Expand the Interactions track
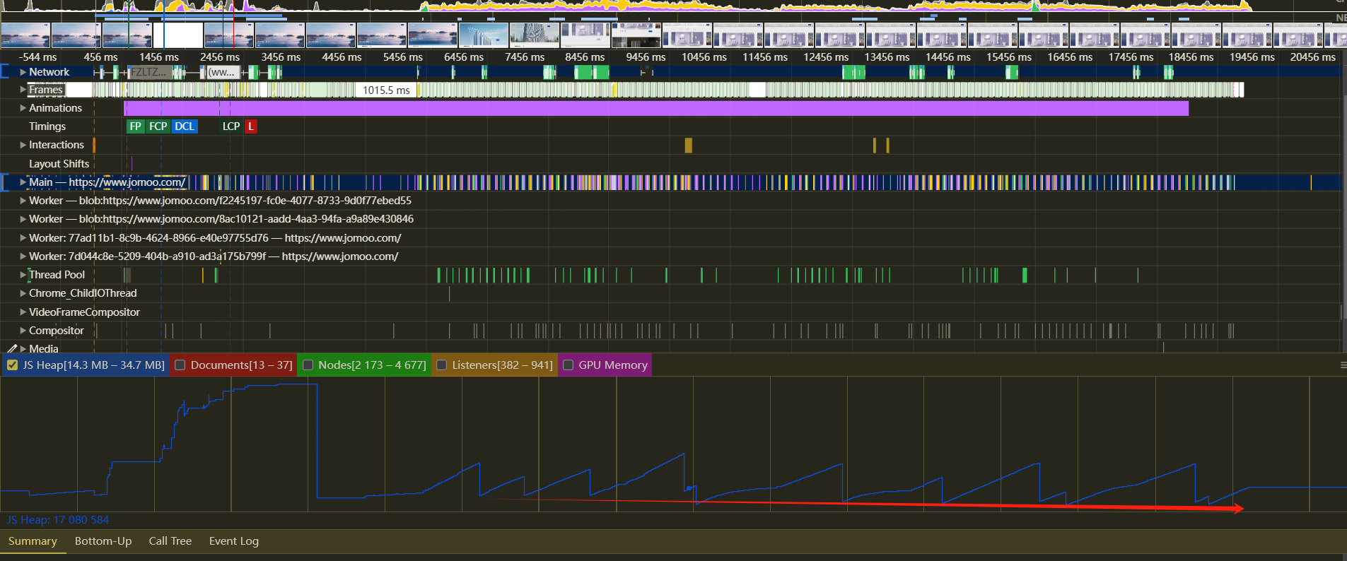Viewport: 1347px width, 561px height. [x=23, y=145]
